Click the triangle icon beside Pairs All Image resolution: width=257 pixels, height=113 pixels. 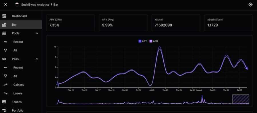tap(5, 76)
